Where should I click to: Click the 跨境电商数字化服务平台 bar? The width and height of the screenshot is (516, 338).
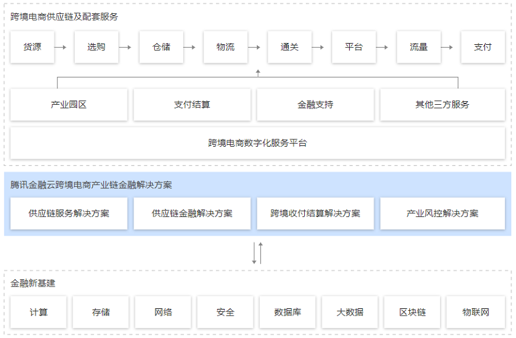tap(257, 143)
